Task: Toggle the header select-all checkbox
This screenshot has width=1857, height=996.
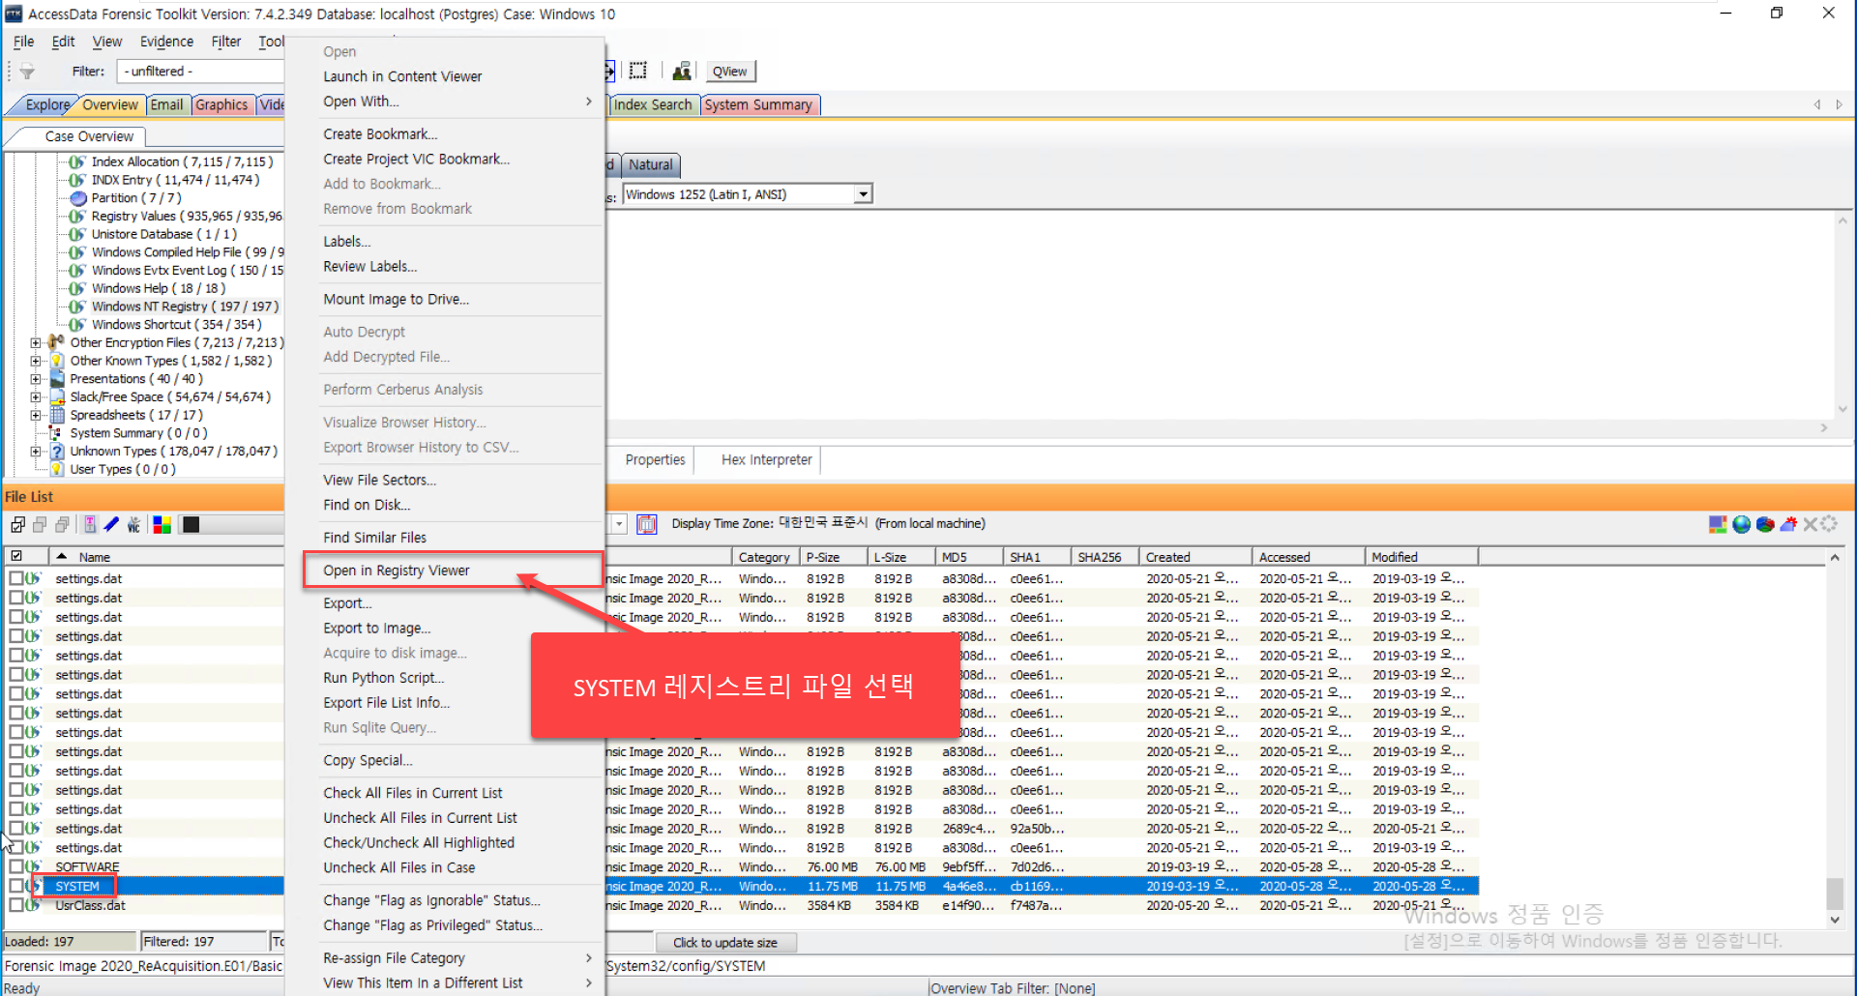Action: (x=16, y=556)
